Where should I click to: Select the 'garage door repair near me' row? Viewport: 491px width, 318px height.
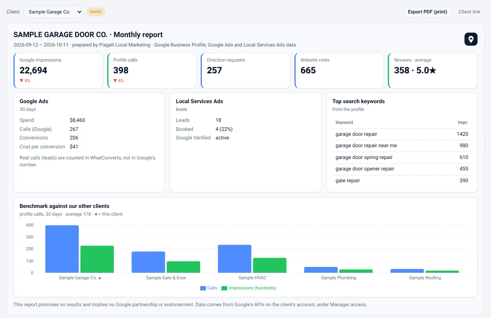402,146
